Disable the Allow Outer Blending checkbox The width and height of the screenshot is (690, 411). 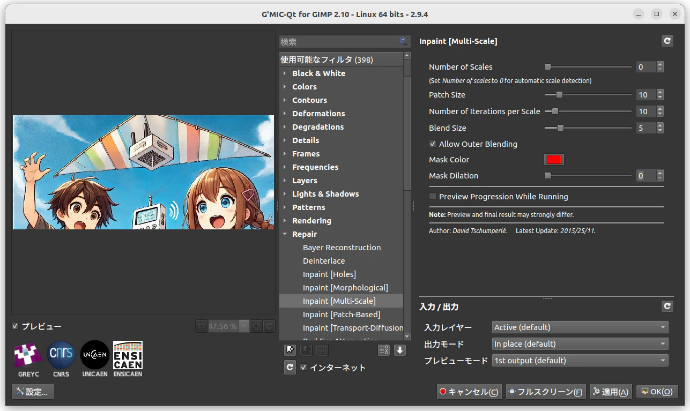point(432,144)
